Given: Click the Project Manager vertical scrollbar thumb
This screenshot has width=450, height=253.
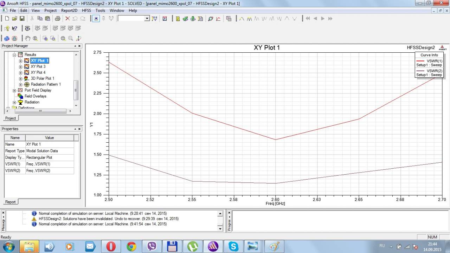Looking at the screenshot, I should [x=76, y=90].
